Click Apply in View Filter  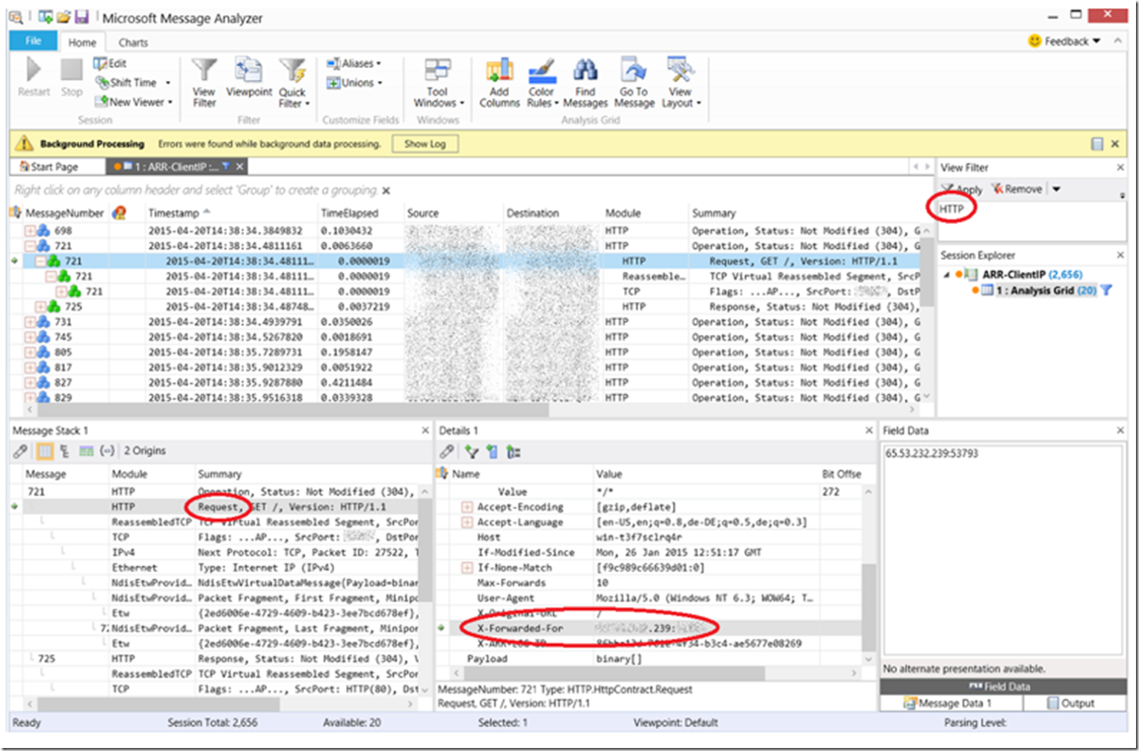[963, 189]
